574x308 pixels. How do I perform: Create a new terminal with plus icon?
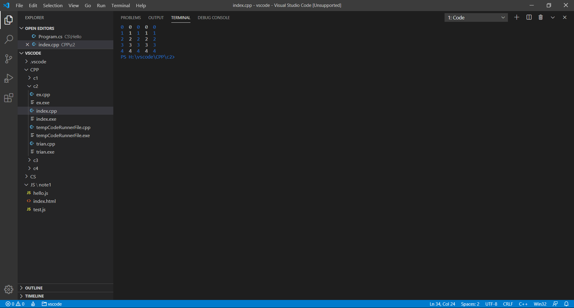517,17
